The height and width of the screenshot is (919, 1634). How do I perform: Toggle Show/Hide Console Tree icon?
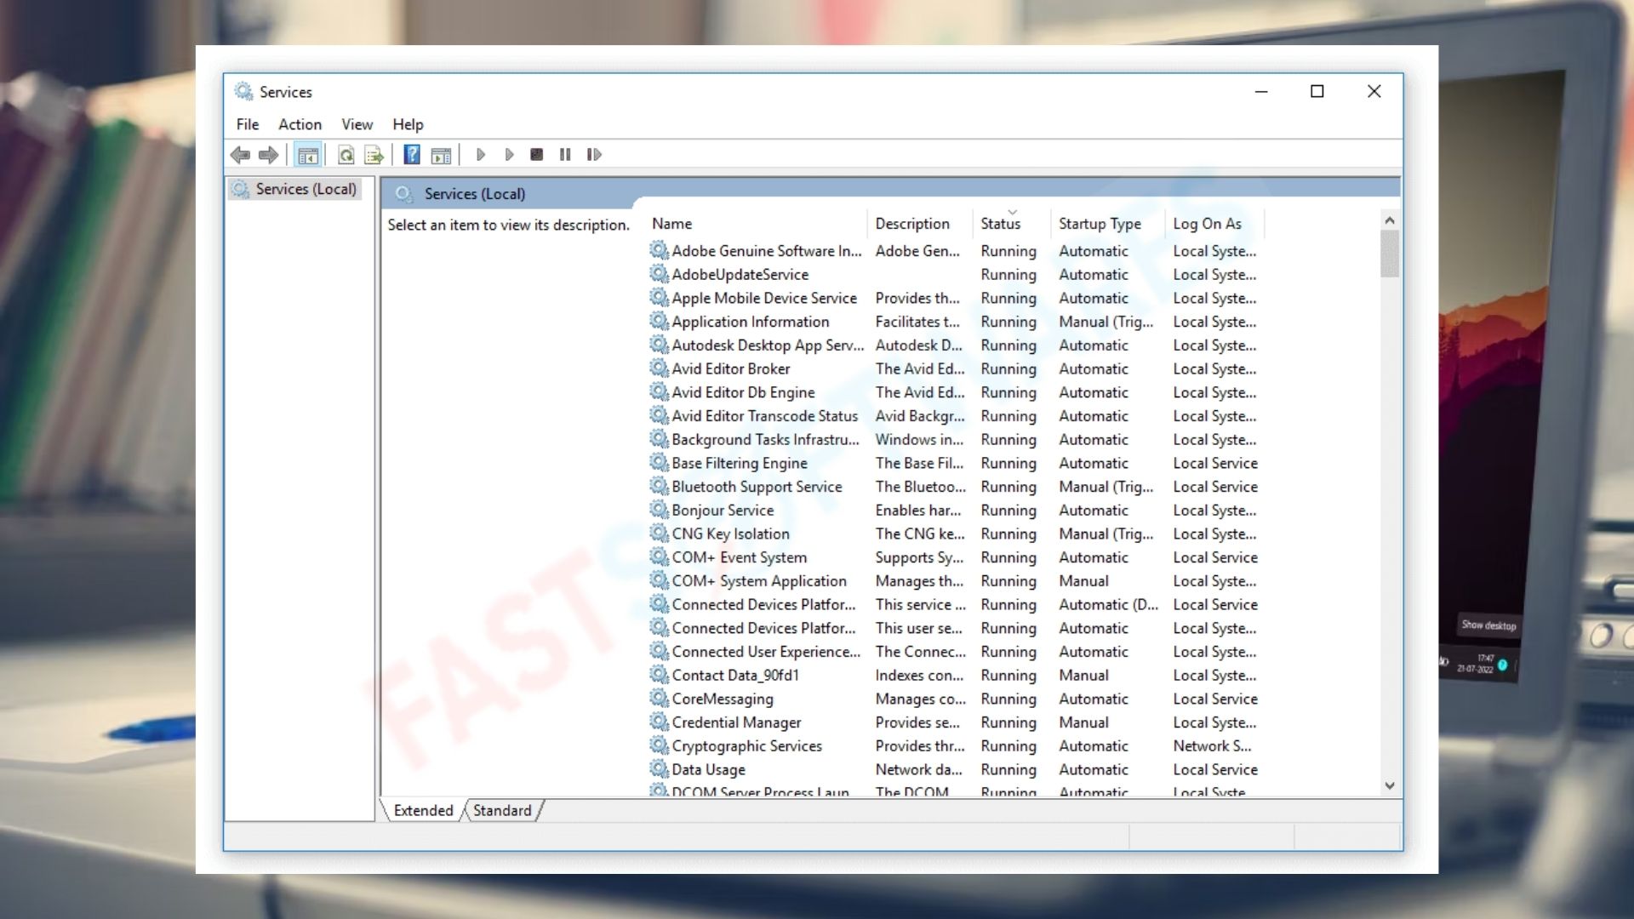(x=308, y=155)
